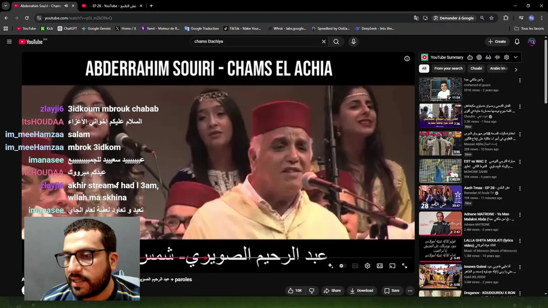
Task: Save video to playlist
Action: (392, 290)
